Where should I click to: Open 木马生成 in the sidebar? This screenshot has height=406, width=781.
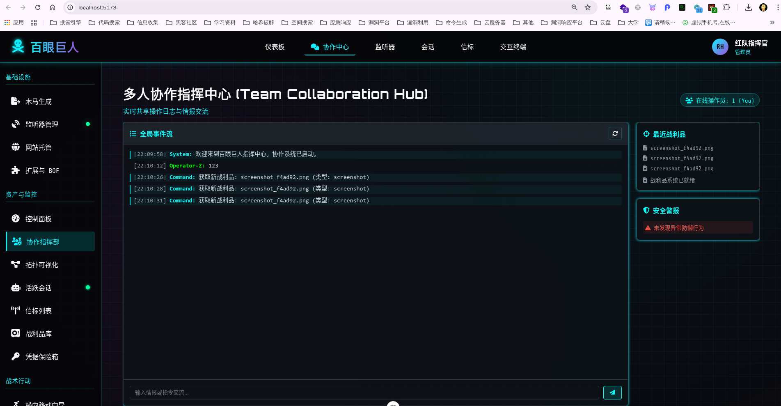(38, 101)
